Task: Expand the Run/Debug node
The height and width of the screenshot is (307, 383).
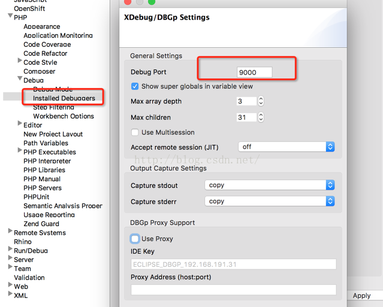Action: click(10, 249)
